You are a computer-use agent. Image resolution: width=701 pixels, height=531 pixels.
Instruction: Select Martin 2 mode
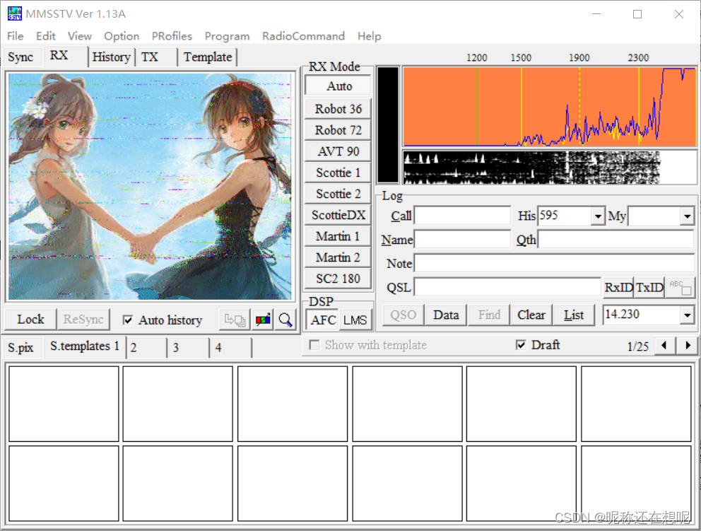coord(338,257)
